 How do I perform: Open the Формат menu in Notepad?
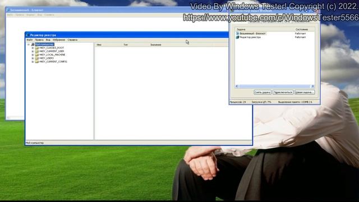[x=30, y=15]
